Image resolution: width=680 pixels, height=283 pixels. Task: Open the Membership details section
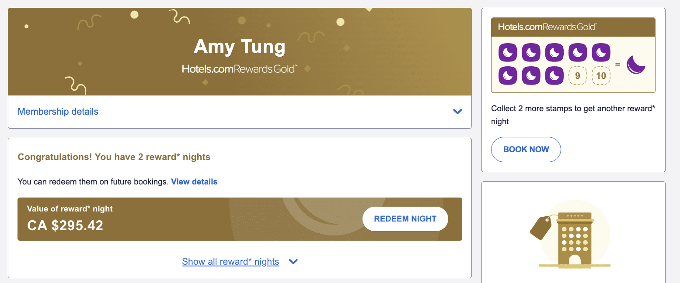(58, 112)
